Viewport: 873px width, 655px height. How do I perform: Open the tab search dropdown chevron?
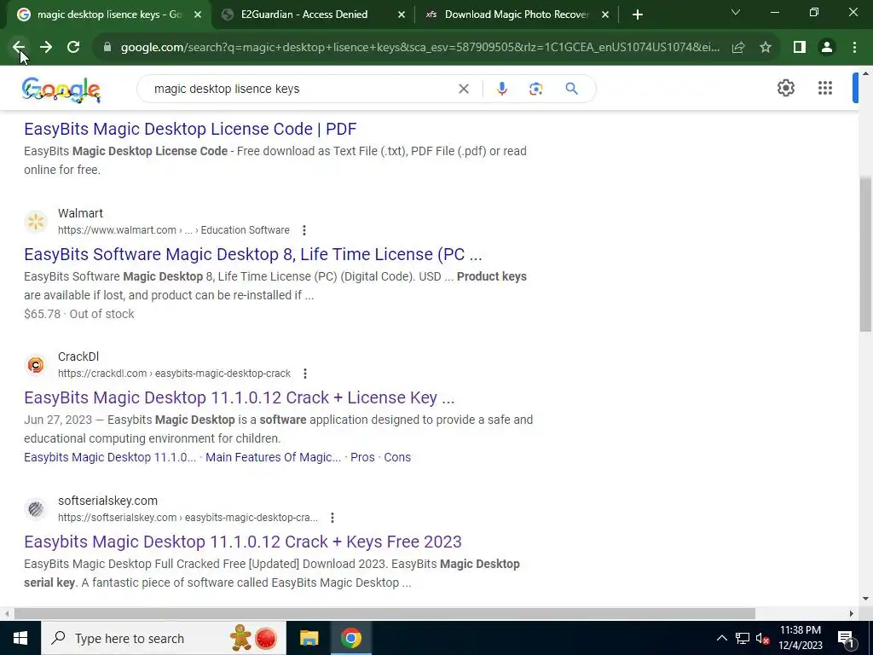(x=736, y=12)
